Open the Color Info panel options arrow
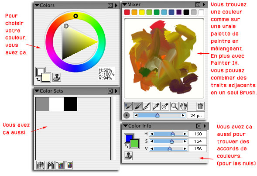 (205, 126)
